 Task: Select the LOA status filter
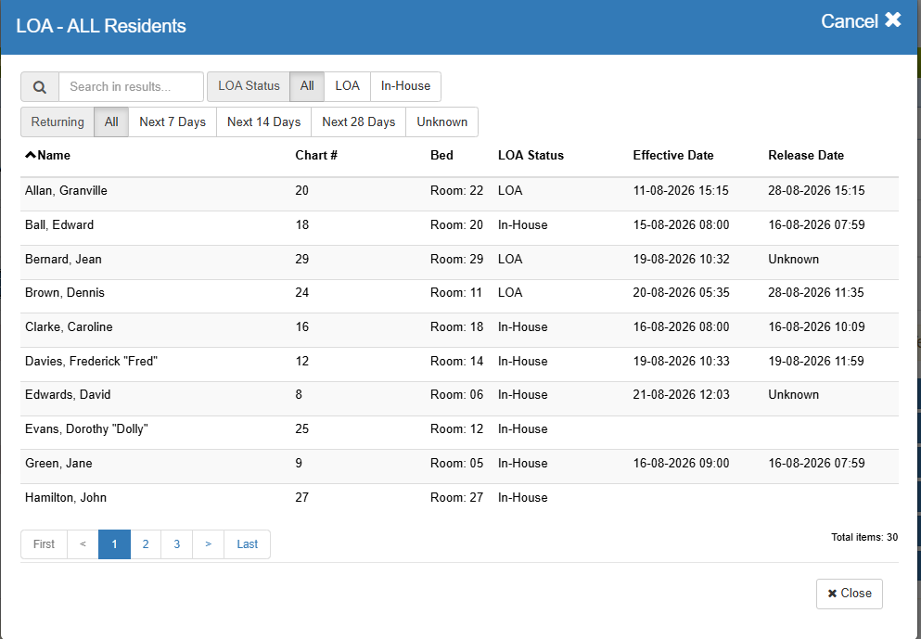pyautogui.click(x=347, y=86)
